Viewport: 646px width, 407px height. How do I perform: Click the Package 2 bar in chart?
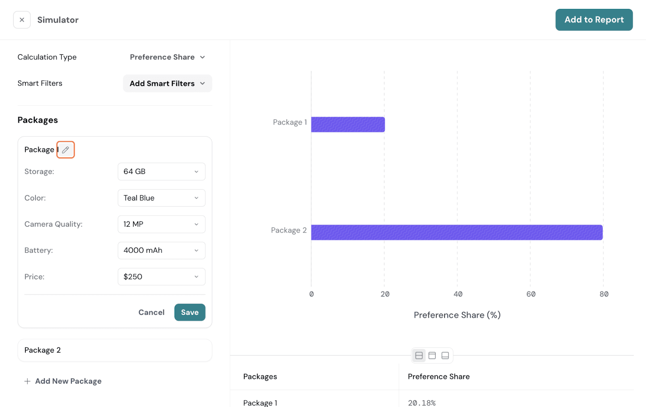(x=457, y=232)
